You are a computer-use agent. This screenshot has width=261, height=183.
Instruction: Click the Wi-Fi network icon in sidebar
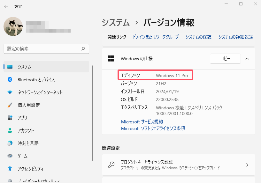(10, 92)
